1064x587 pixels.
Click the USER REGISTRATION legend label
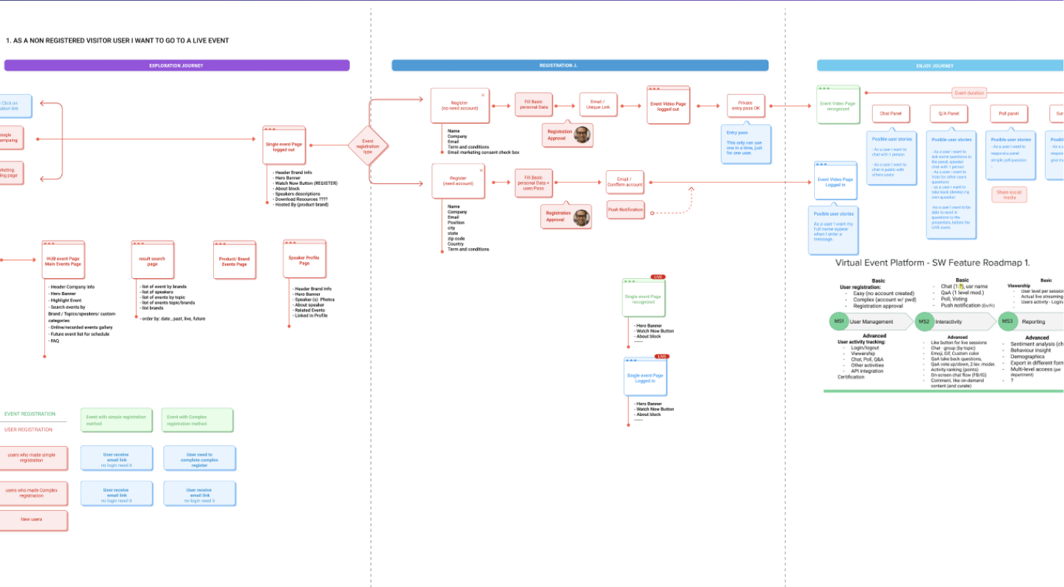(x=29, y=429)
